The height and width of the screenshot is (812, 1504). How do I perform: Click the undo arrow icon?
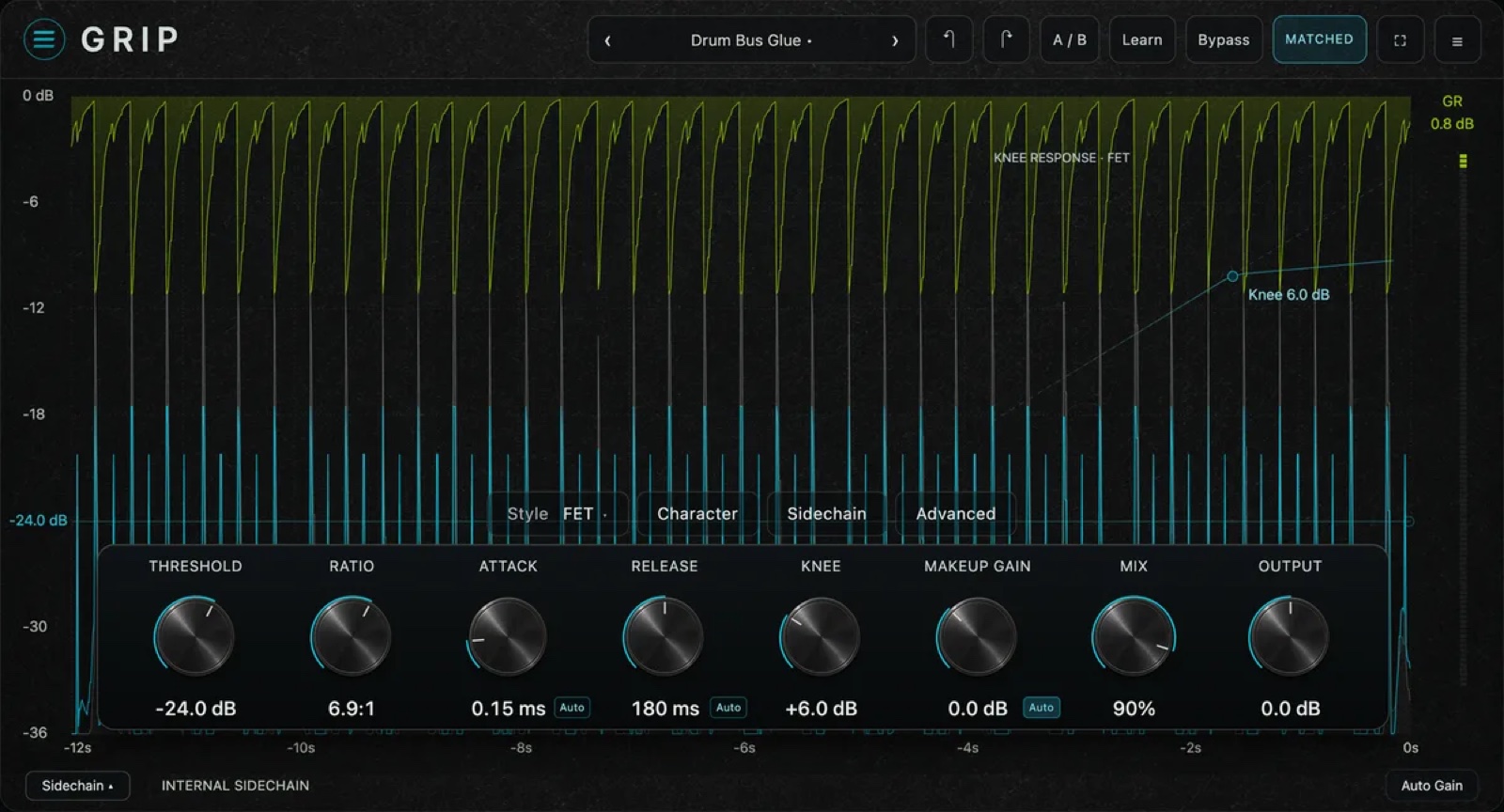(948, 39)
